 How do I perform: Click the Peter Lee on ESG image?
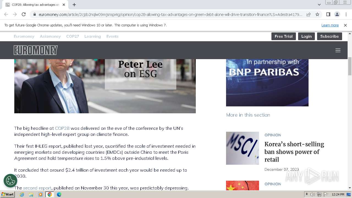[105, 86]
